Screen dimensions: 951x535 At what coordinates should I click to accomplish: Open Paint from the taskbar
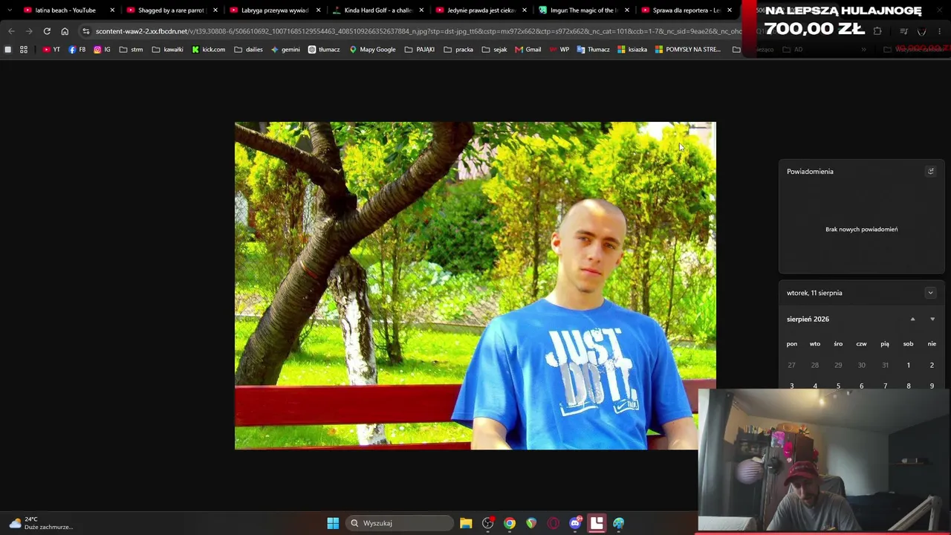[618, 523]
